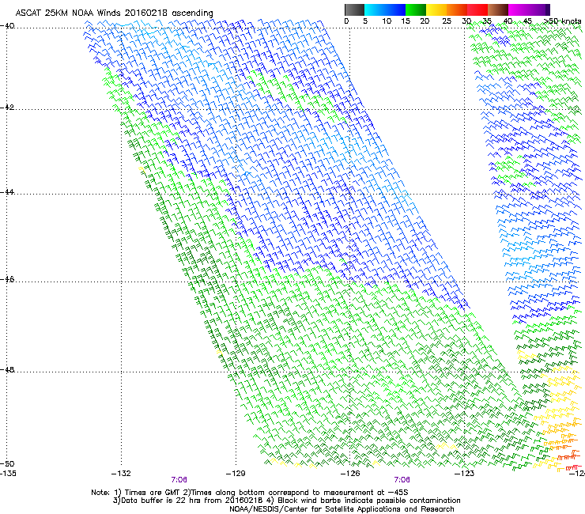This screenshot has height=514, width=585.
Task: Click the '0' label under the color bar
Action: 346,21
